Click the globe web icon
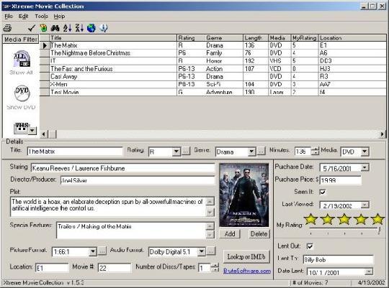 [91, 28]
